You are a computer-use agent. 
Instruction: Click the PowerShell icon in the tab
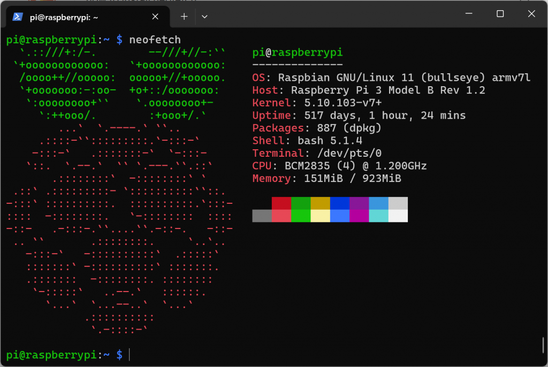[17, 16]
